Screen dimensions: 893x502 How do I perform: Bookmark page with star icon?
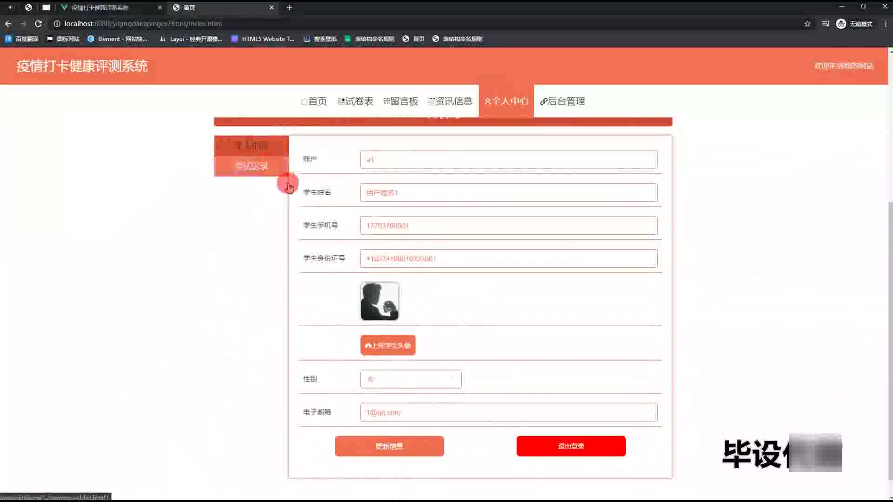807,24
